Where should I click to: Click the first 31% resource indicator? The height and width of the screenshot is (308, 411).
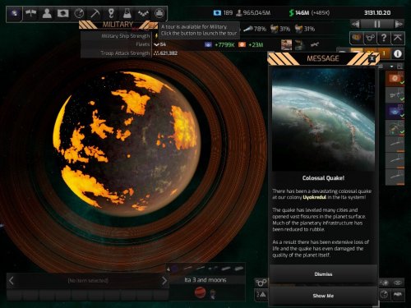(280, 29)
